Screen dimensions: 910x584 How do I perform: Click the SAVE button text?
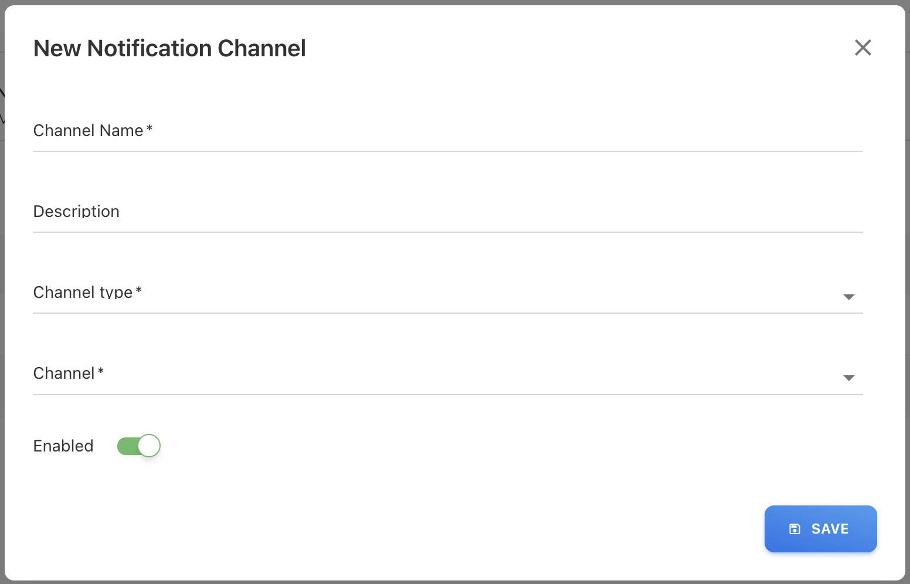click(x=830, y=529)
